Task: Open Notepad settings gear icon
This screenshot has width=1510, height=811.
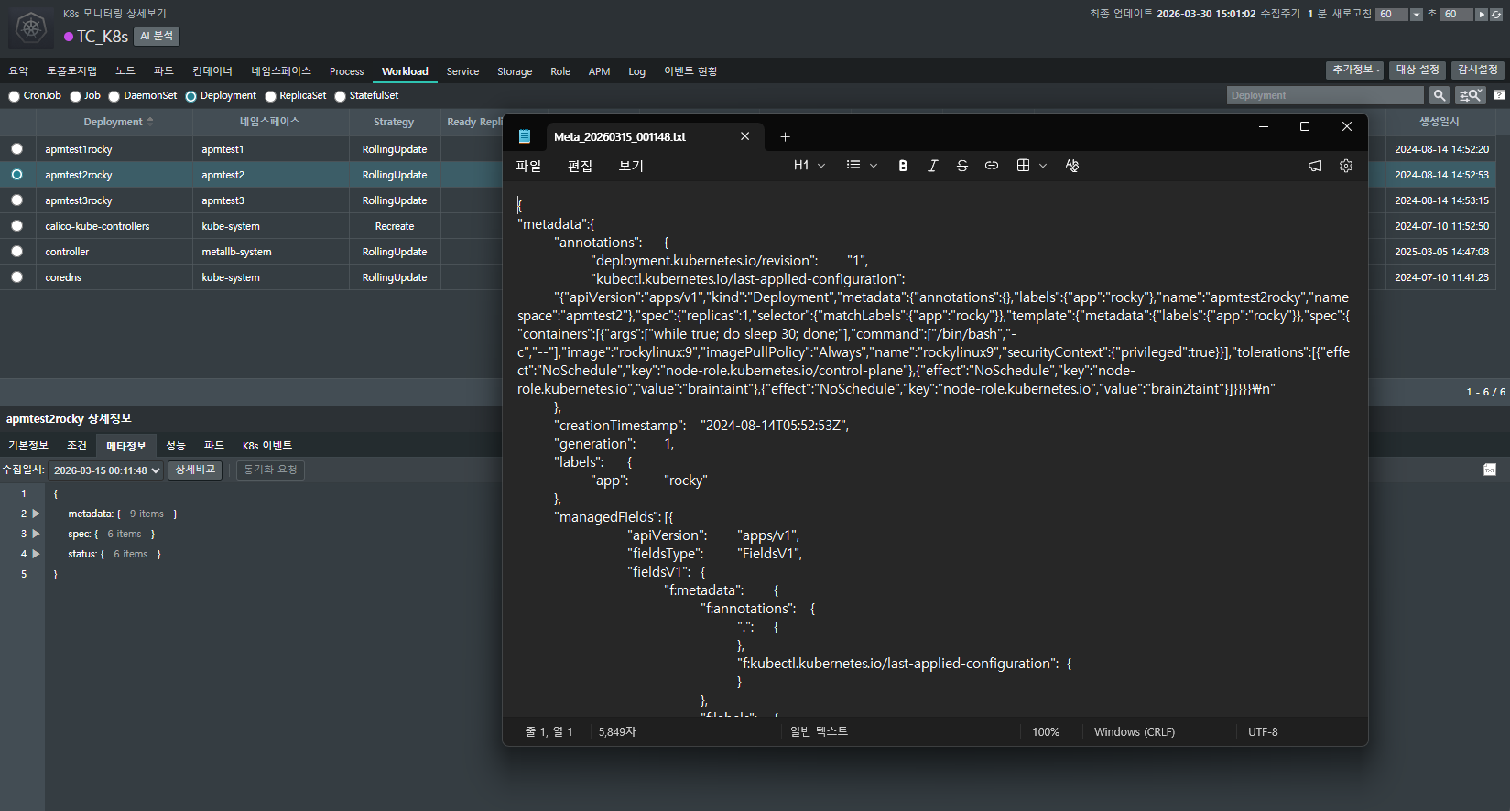Action: coord(1345,166)
